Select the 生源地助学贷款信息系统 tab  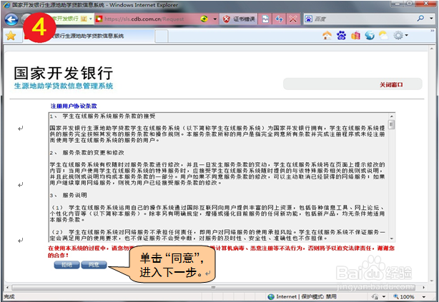click(89, 36)
